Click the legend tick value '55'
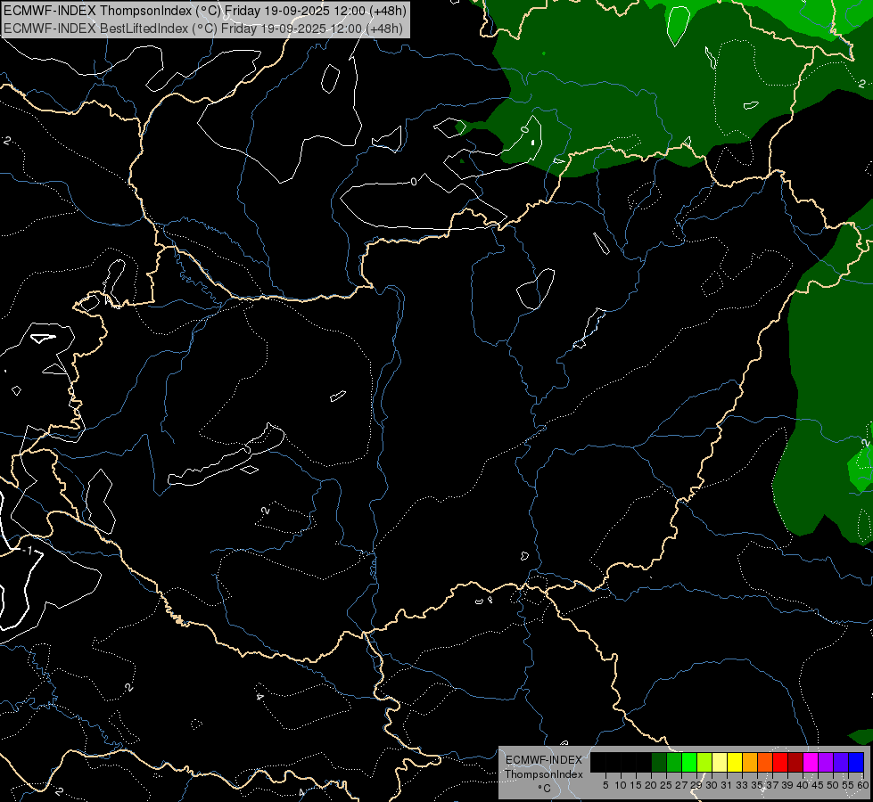The image size is (873, 802). pyautogui.click(x=848, y=785)
